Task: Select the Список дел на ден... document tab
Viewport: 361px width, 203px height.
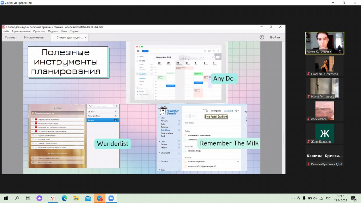Action: [70, 38]
